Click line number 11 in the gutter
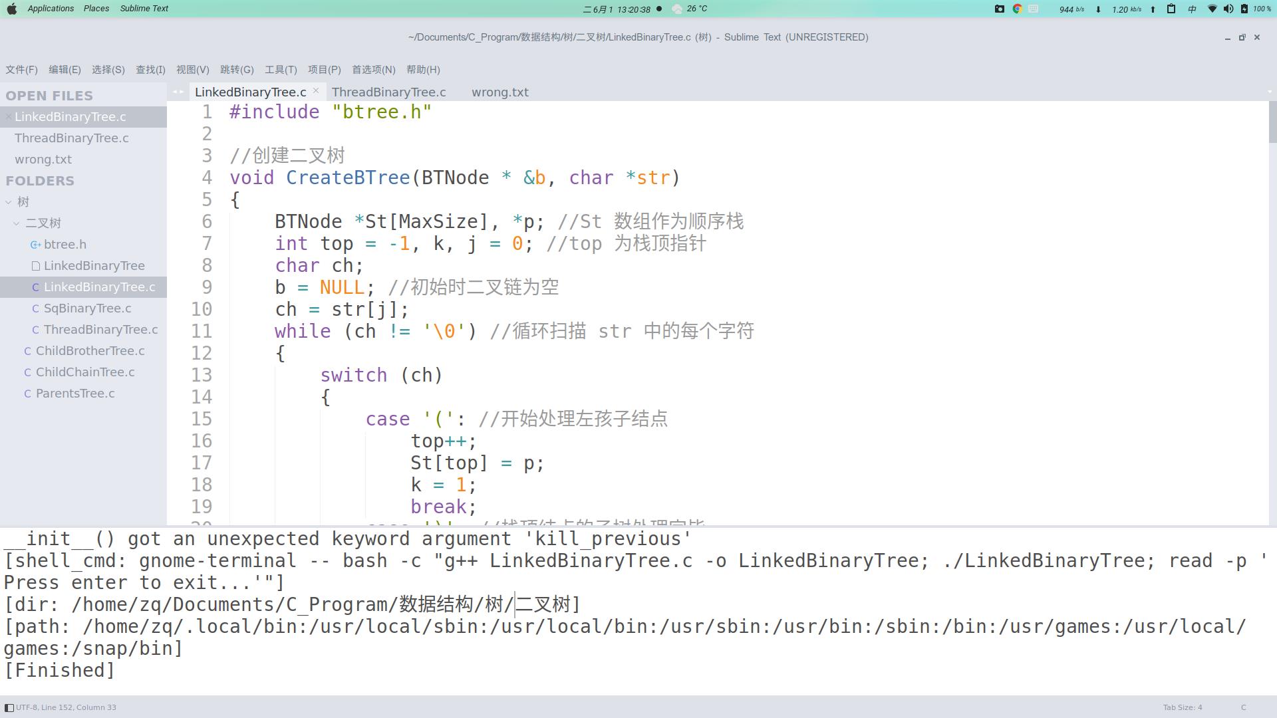1277x718 pixels. pos(202,331)
